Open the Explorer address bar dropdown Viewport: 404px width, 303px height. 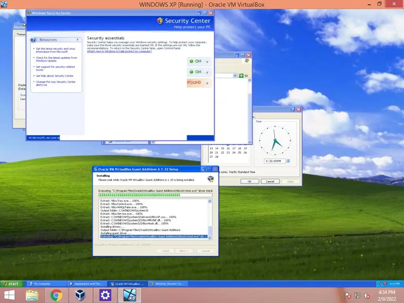tap(235, 75)
